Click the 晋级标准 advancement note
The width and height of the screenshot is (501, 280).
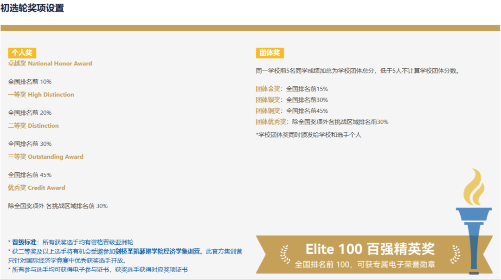click(x=71, y=242)
